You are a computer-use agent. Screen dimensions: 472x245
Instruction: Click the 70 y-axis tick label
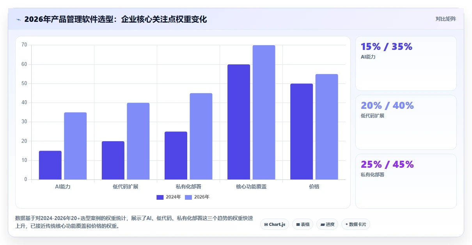point(24,45)
